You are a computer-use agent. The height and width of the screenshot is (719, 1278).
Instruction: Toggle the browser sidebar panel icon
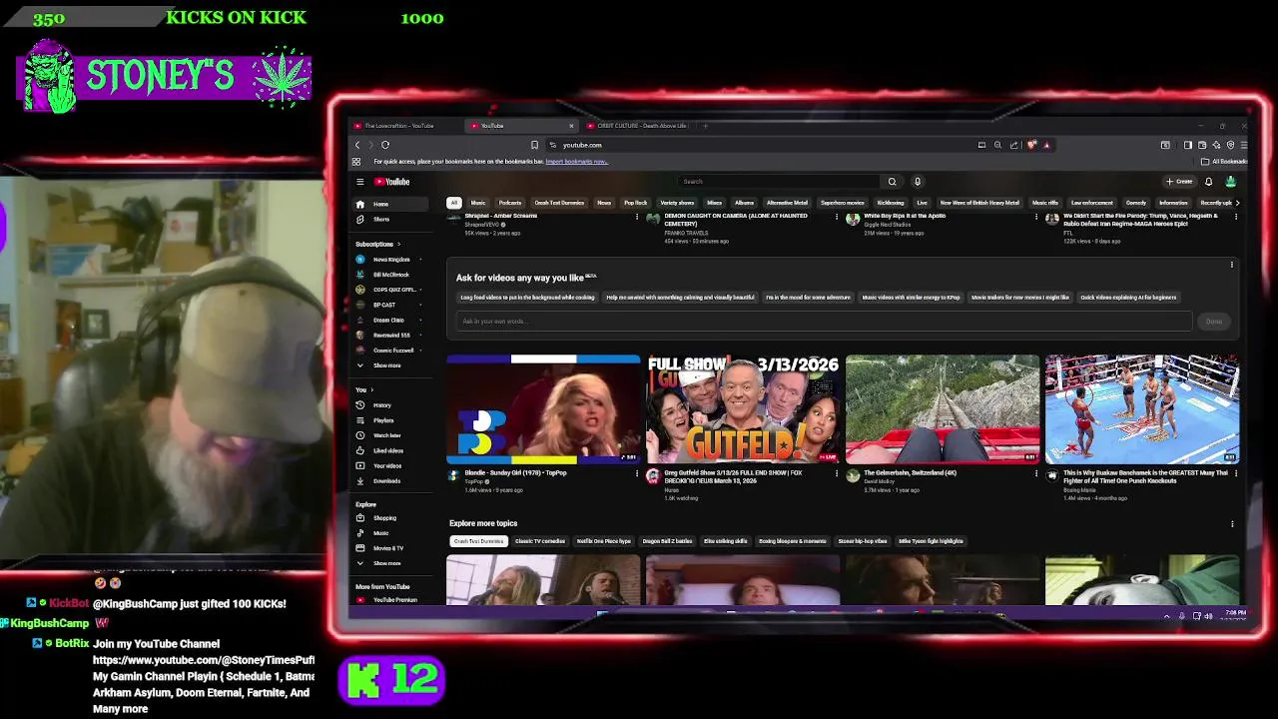pyautogui.click(x=1187, y=145)
